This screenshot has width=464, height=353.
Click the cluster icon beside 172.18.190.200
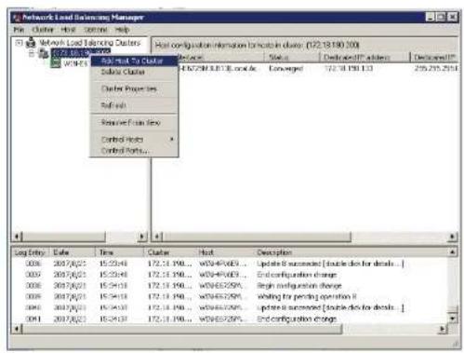pos(43,53)
